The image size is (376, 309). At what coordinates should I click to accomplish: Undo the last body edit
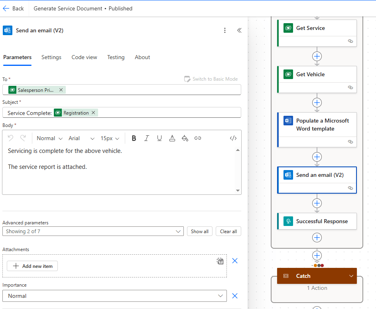click(x=11, y=138)
